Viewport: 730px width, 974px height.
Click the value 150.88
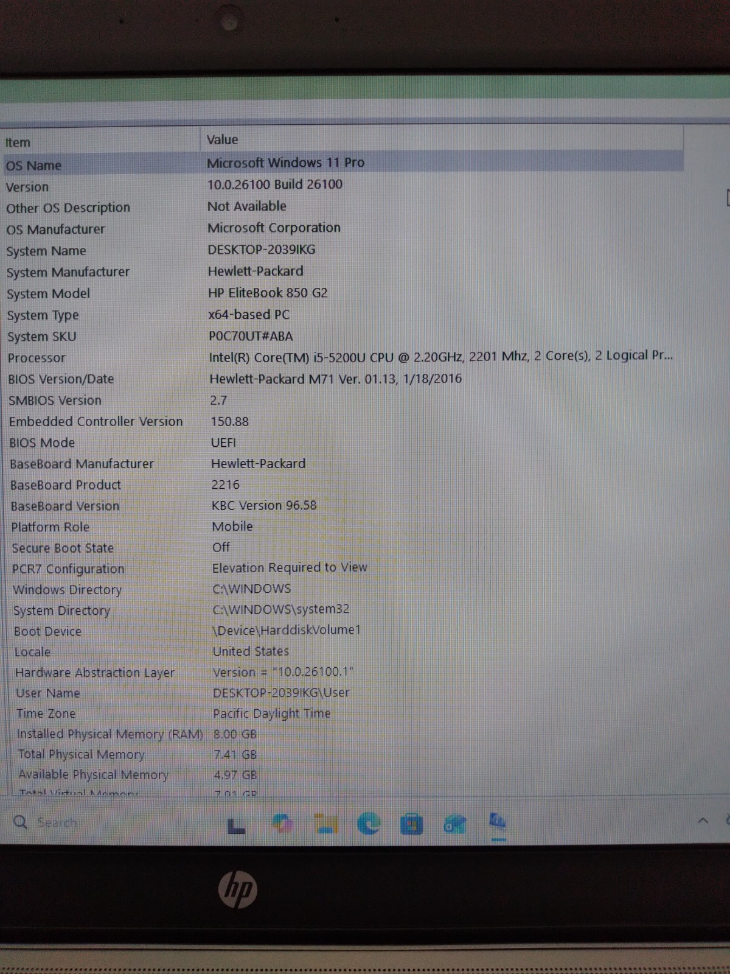click(x=229, y=421)
